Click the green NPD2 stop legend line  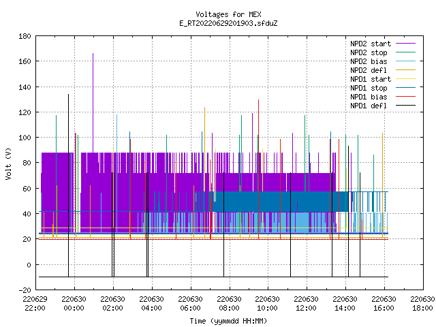(x=405, y=52)
